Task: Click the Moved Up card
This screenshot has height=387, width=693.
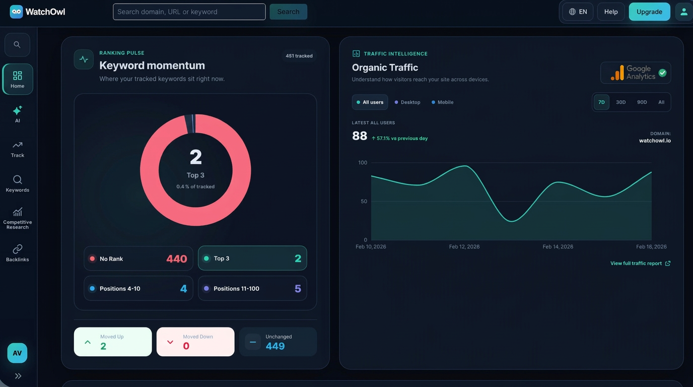Action: click(113, 342)
